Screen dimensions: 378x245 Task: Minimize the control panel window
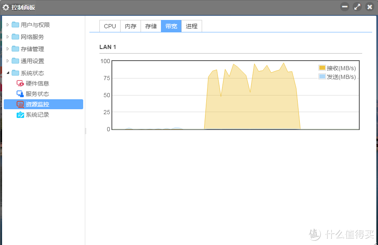pyautogui.click(x=345, y=7)
